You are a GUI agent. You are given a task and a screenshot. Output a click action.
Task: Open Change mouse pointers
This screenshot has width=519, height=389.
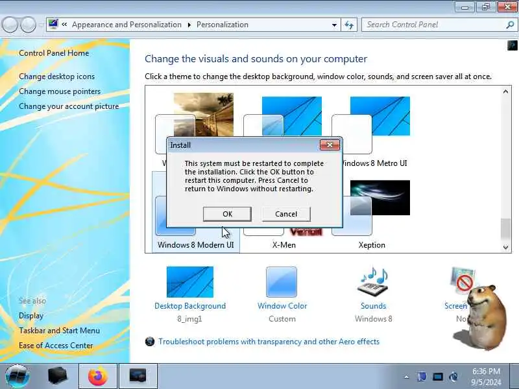(x=60, y=91)
